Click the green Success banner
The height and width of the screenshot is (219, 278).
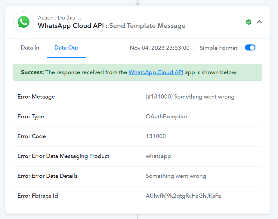[137, 72]
